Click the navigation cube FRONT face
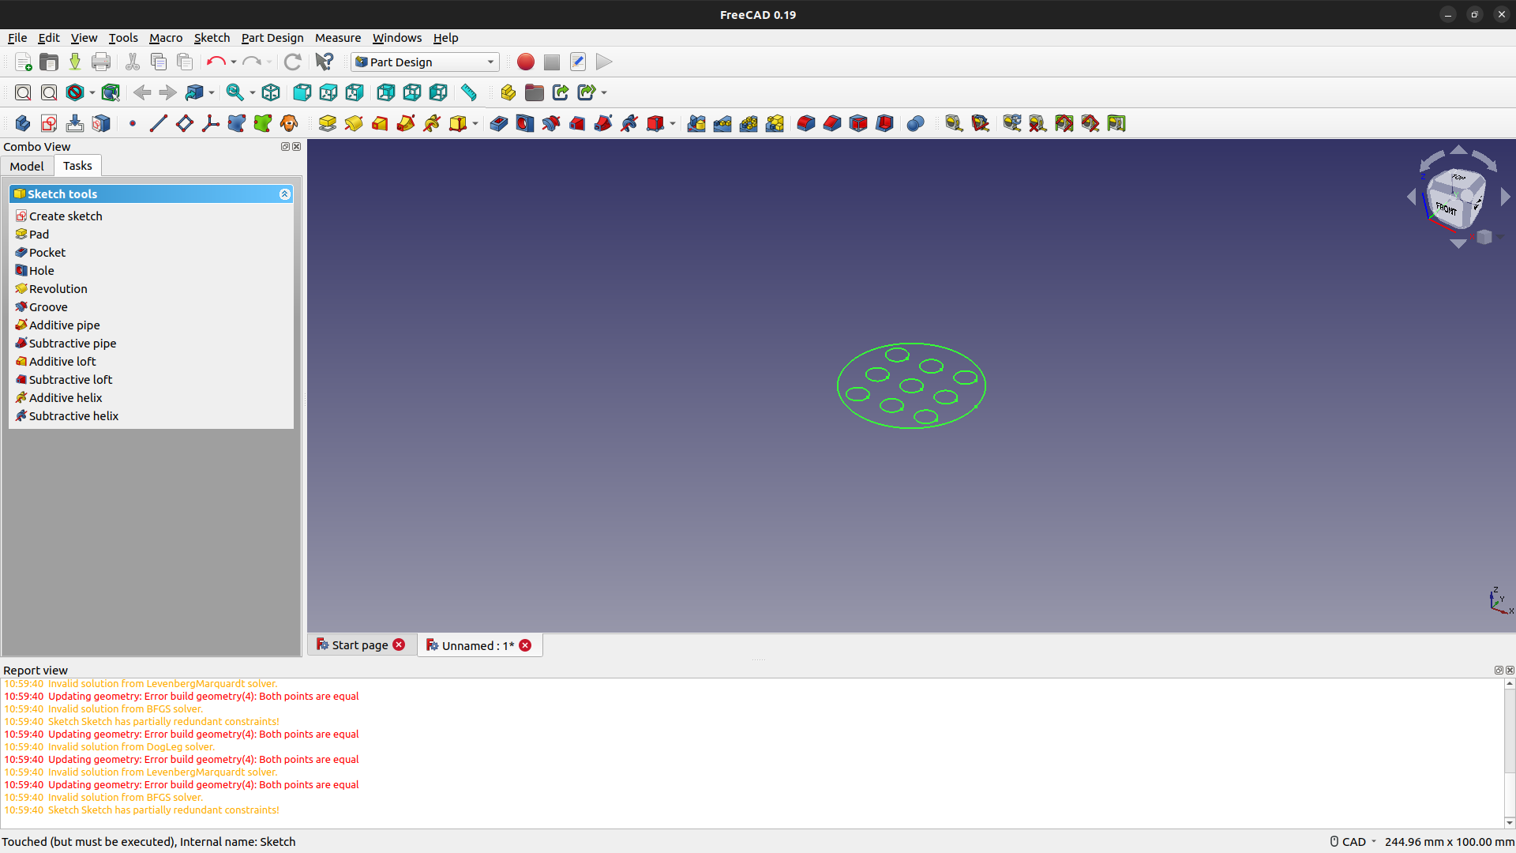 [1446, 209]
